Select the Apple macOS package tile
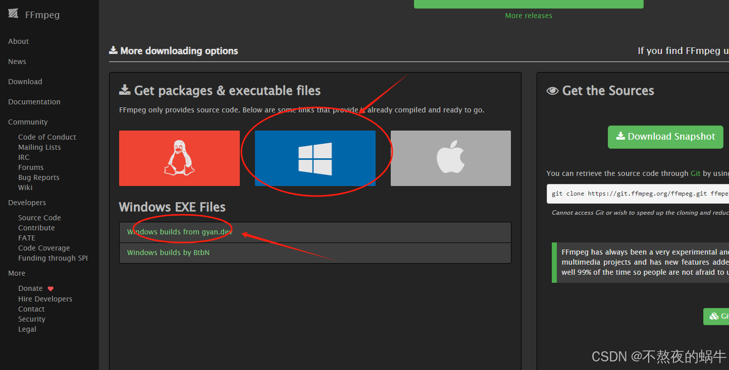Viewport: 729px width, 370px height. click(451, 158)
